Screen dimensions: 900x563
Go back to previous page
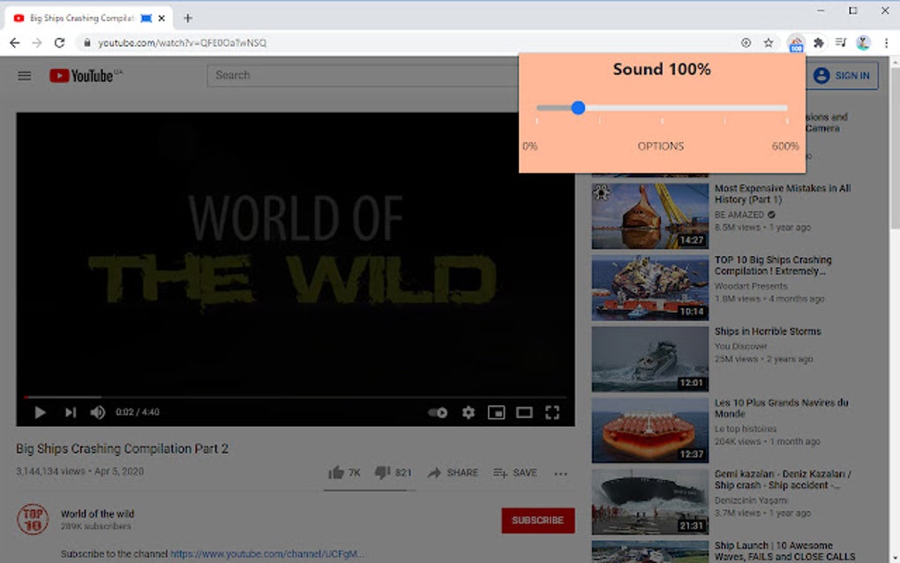tap(15, 42)
